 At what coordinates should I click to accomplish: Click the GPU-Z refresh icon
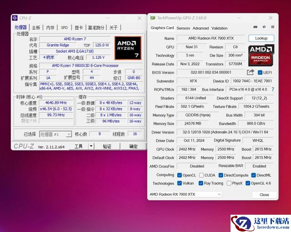[x=264, y=27]
